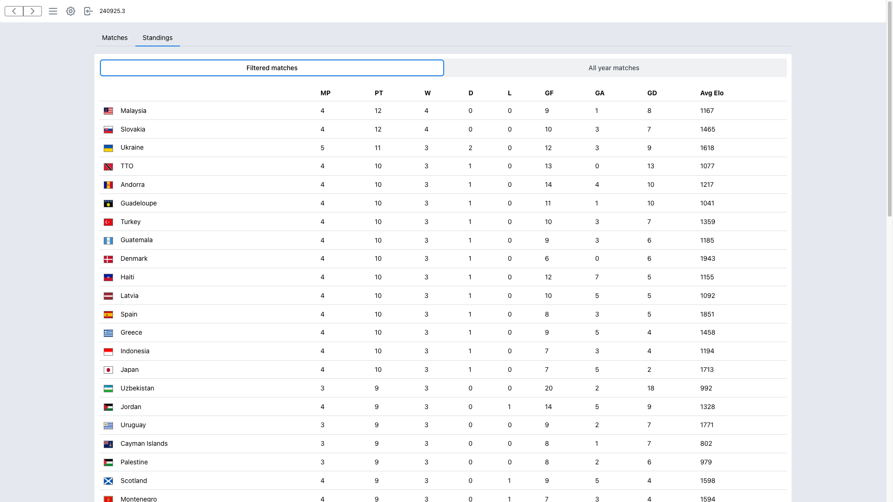
Task: Click the GA column header
Action: [x=600, y=93]
